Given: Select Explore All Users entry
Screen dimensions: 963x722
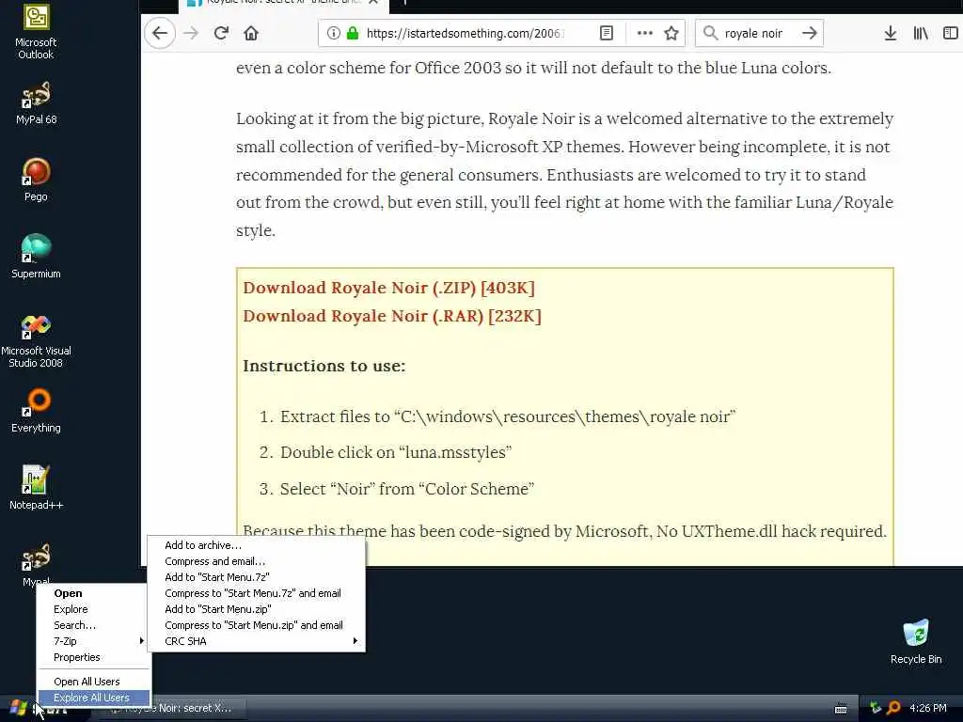Looking at the screenshot, I should point(93,698).
